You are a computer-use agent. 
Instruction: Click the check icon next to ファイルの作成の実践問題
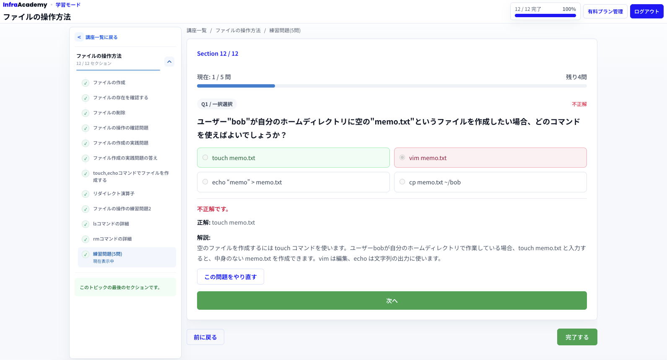click(x=86, y=143)
